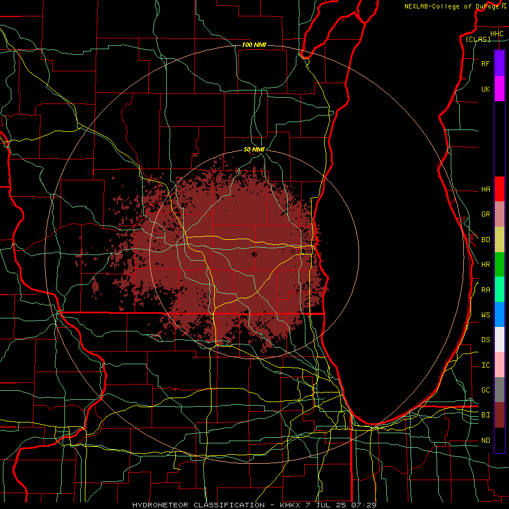509x509 pixels.
Task: Click the [CLAS] legend header
Action: click(478, 39)
